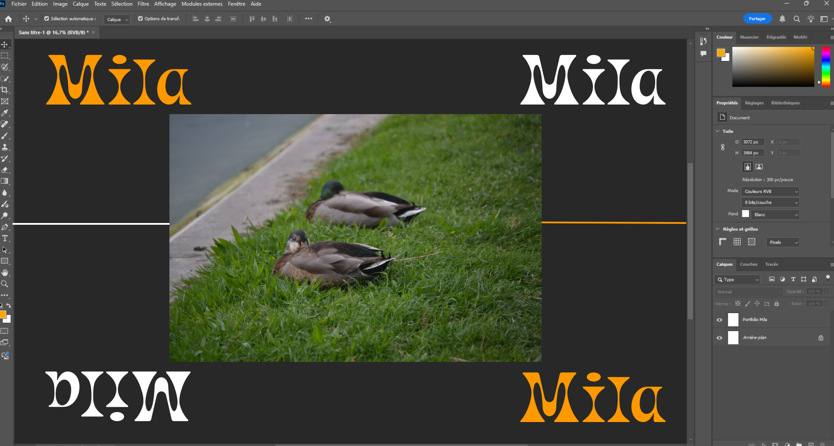
Task: Collapse the Règles et grilles section
Action: coord(717,229)
